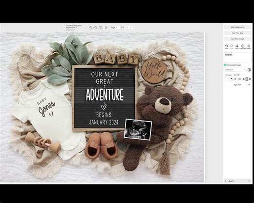The image size is (254, 203).
Task: Select the BEGINS JANUARY 2024 text on canvas
Action: (x=104, y=119)
